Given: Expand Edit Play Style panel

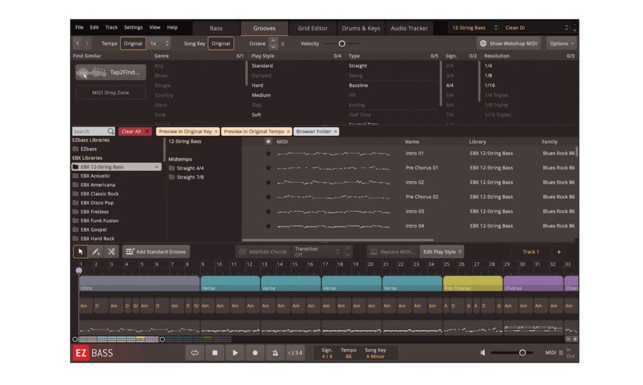Looking at the screenshot, I should [x=442, y=251].
